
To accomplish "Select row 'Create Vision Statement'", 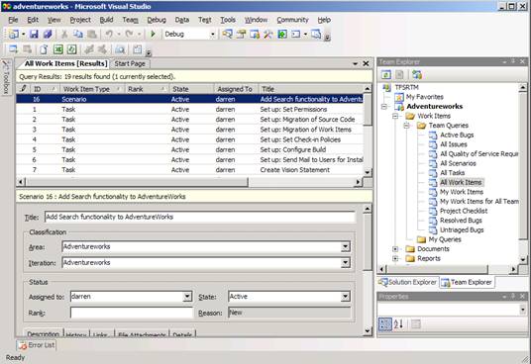I will (x=189, y=170).
